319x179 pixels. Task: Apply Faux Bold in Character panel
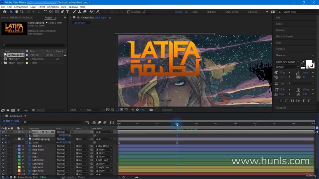[281, 101]
